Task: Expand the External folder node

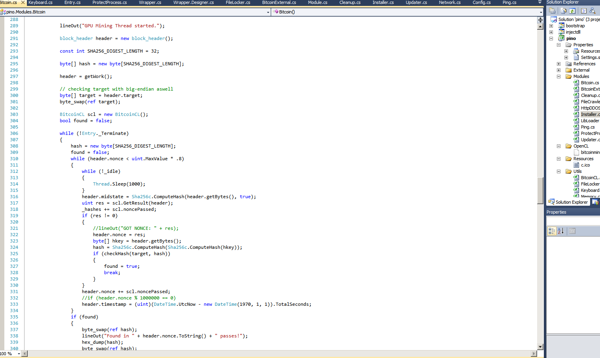Action: pos(558,70)
